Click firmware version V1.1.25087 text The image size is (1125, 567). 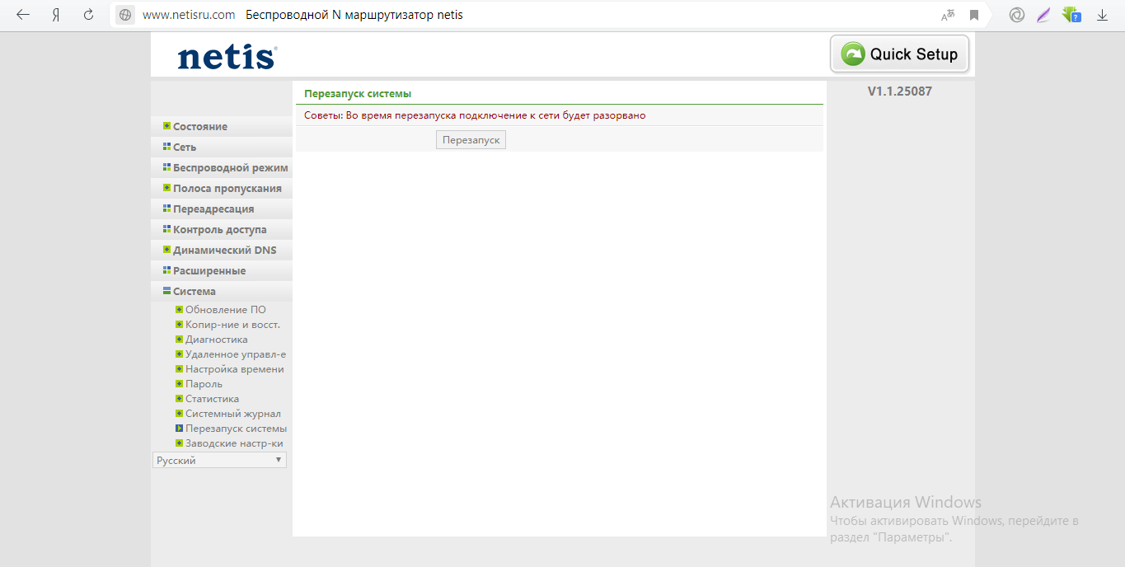point(900,91)
